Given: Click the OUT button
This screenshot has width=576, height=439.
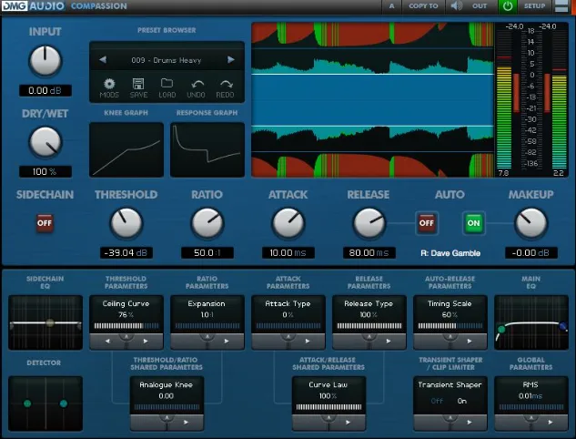Looking at the screenshot, I should click(480, 6).
